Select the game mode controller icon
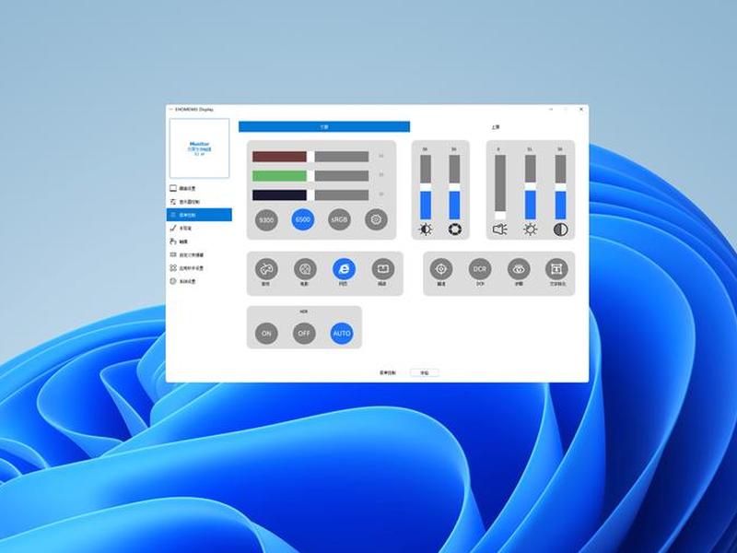737x553 pixels. 266,269
